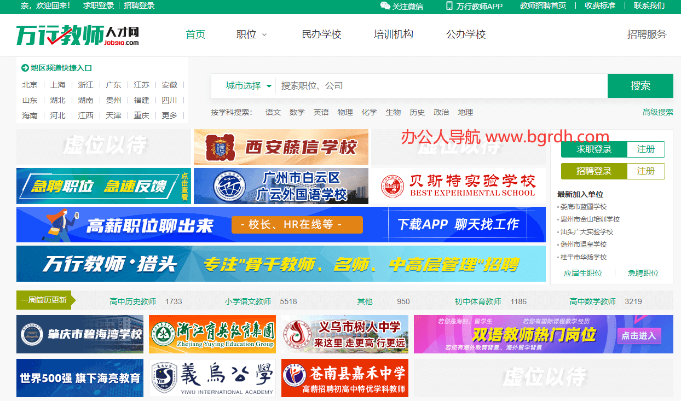Click the 招聘登录 button in the sidebar
This screenshot has width=681, height=401.
point(594,171)
